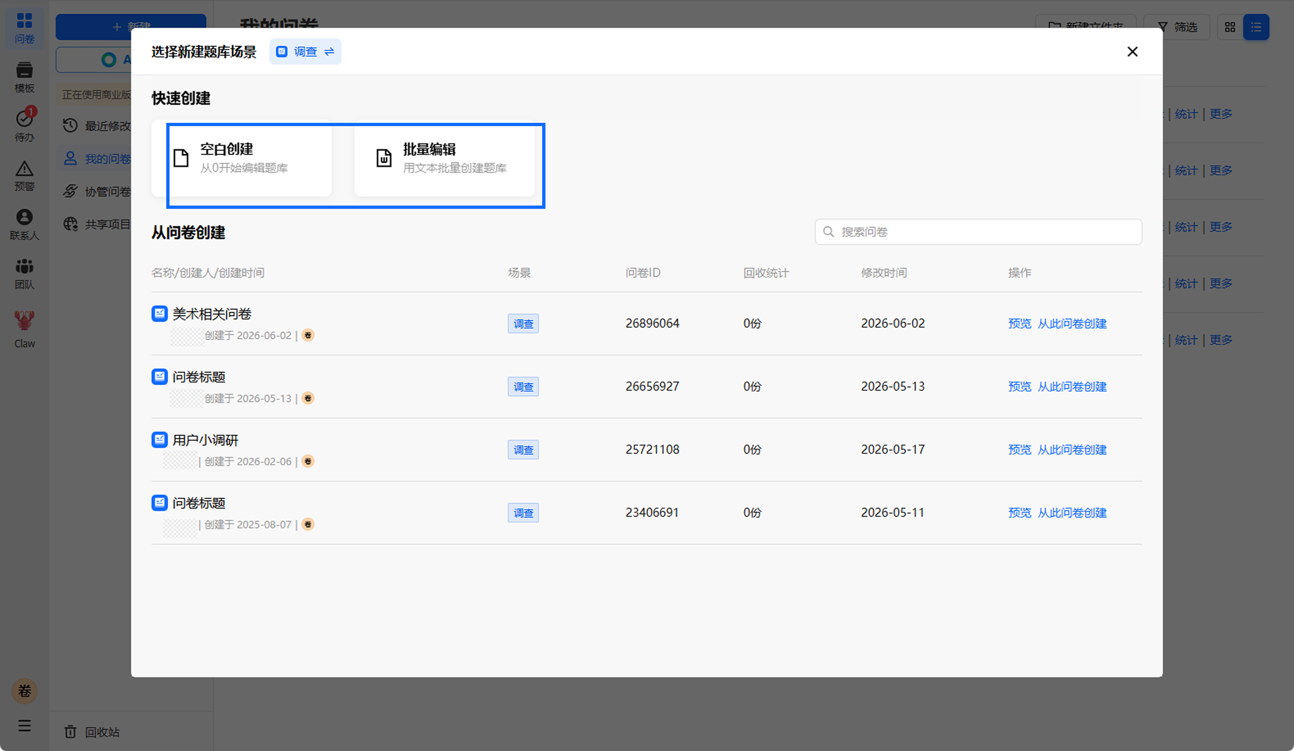Image resolution: width=1294 pixels, height=751 pixels.
Task: Open 最近修改 in the background navigation
Action: [x=97, y=126]
